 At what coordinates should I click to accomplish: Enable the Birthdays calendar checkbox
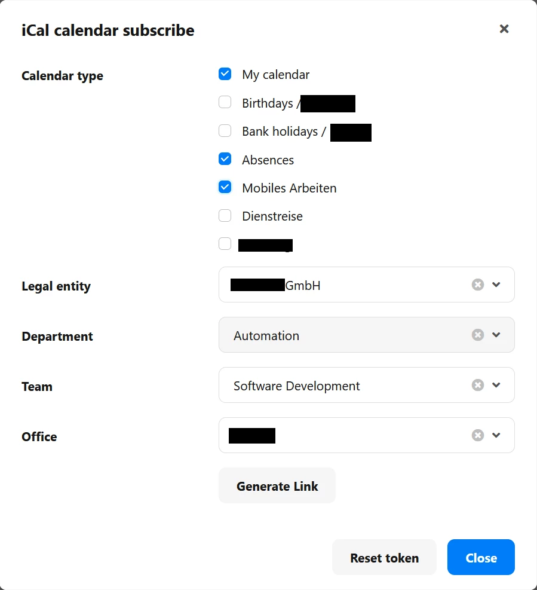point(225,102)
